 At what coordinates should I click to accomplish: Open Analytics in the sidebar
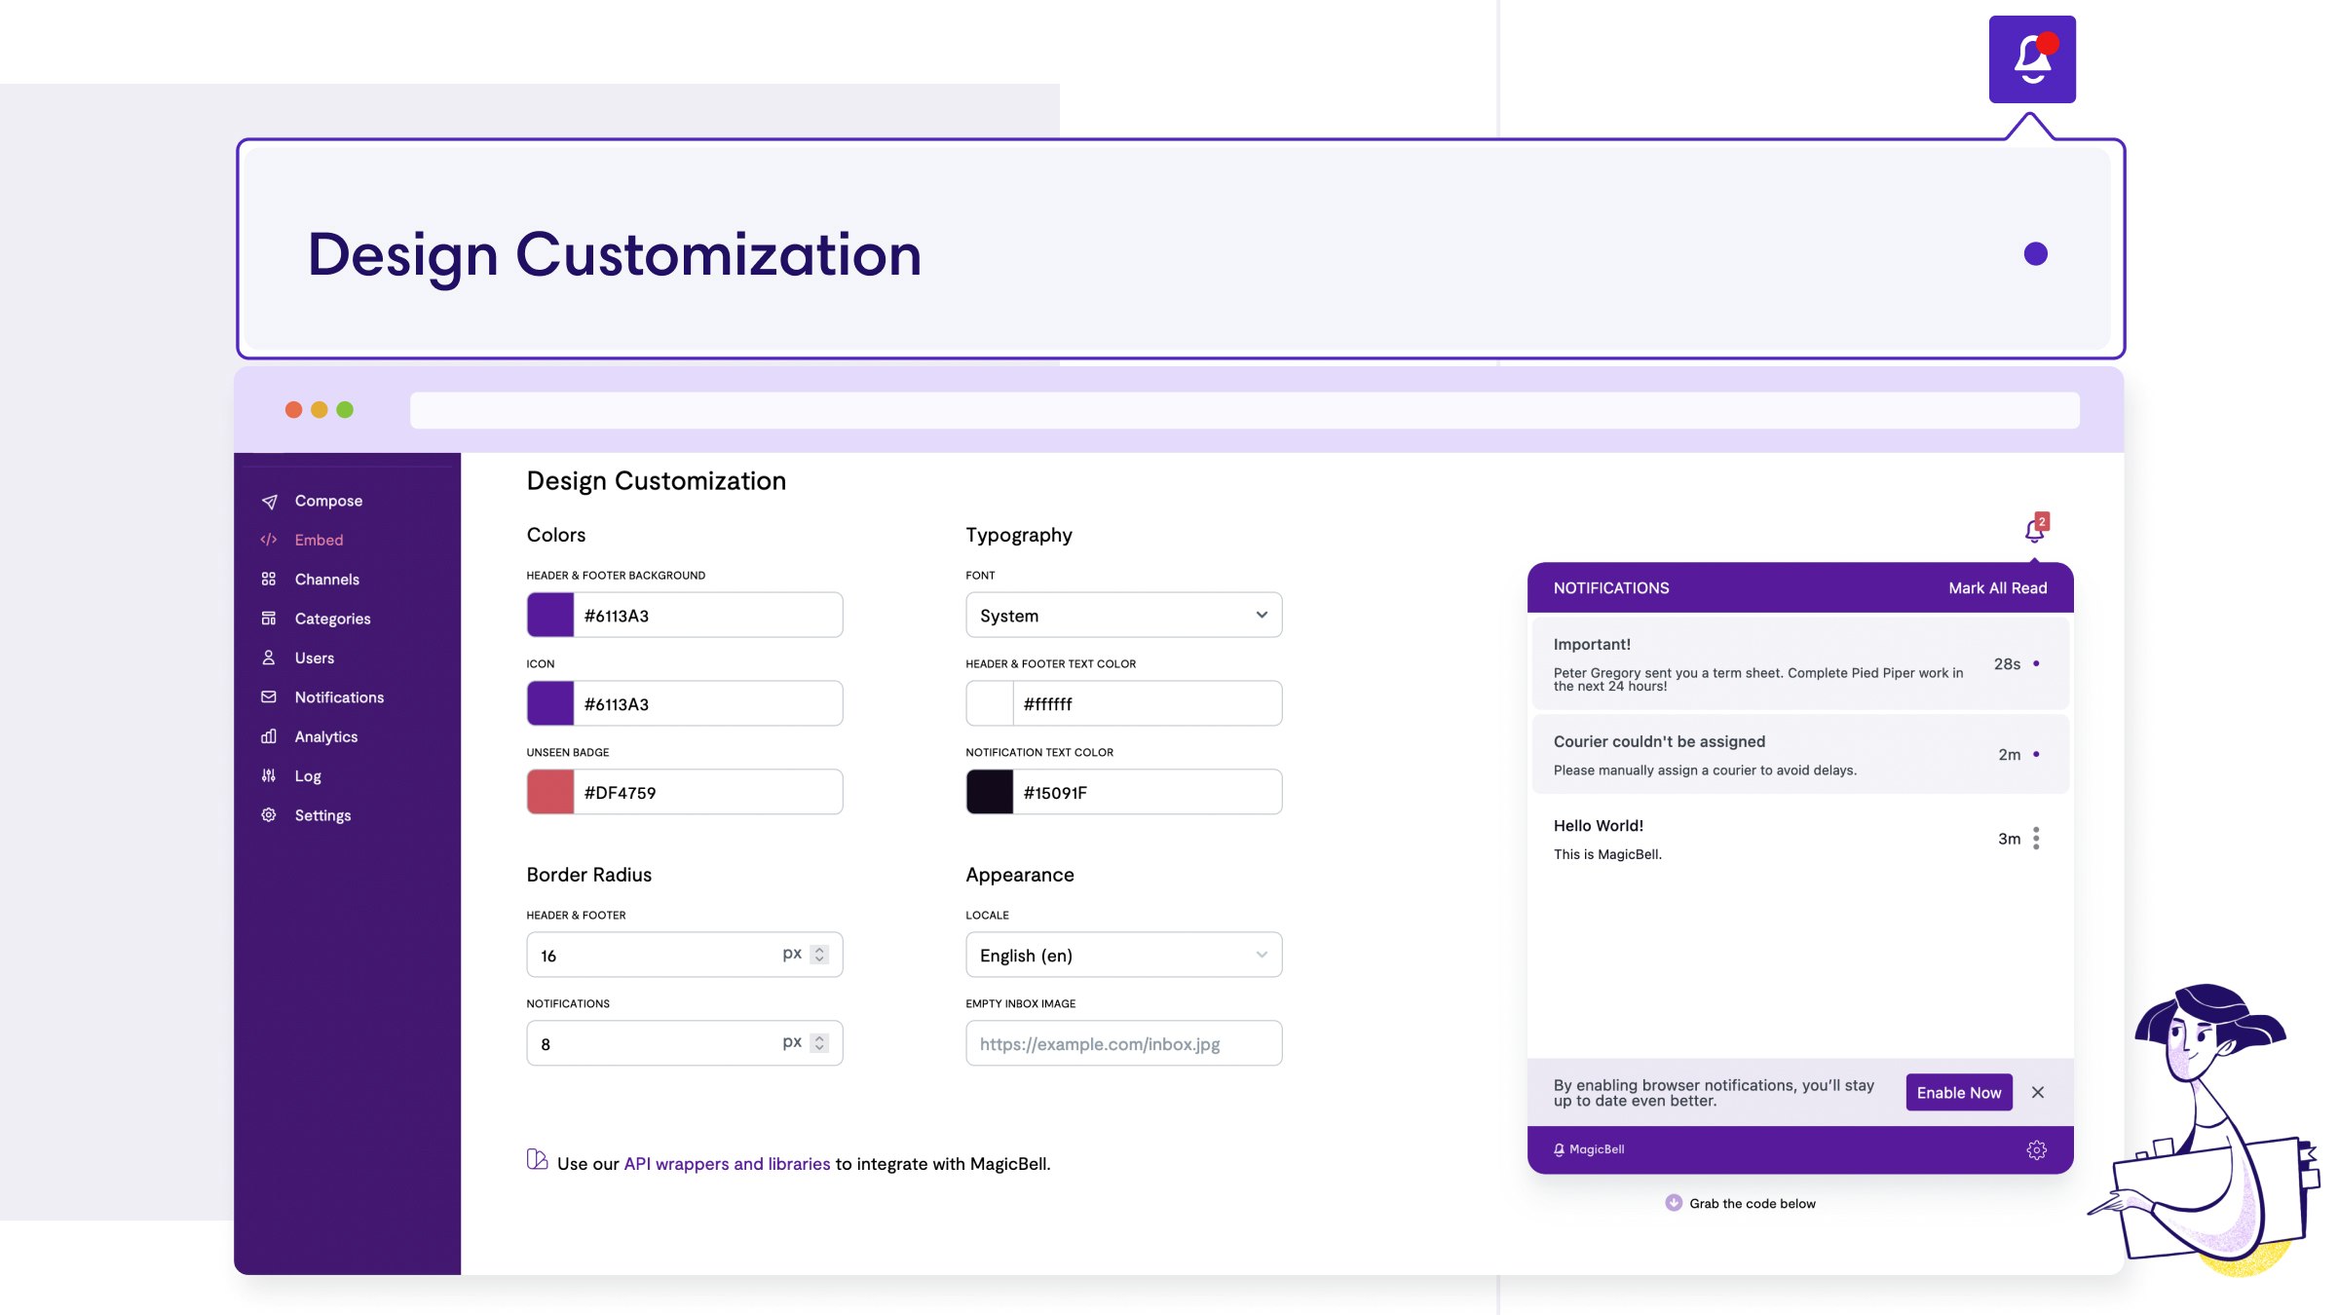pyautogui.click(x=325, y=736)
